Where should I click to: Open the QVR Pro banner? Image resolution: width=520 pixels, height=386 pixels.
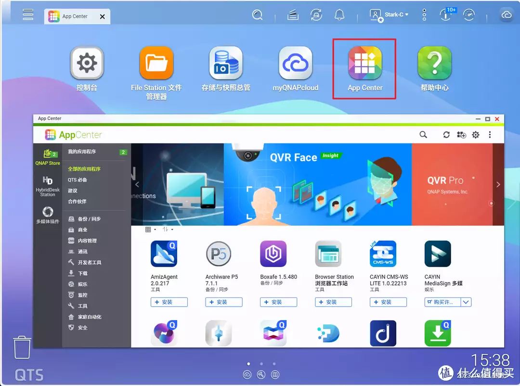pos(452,184)
